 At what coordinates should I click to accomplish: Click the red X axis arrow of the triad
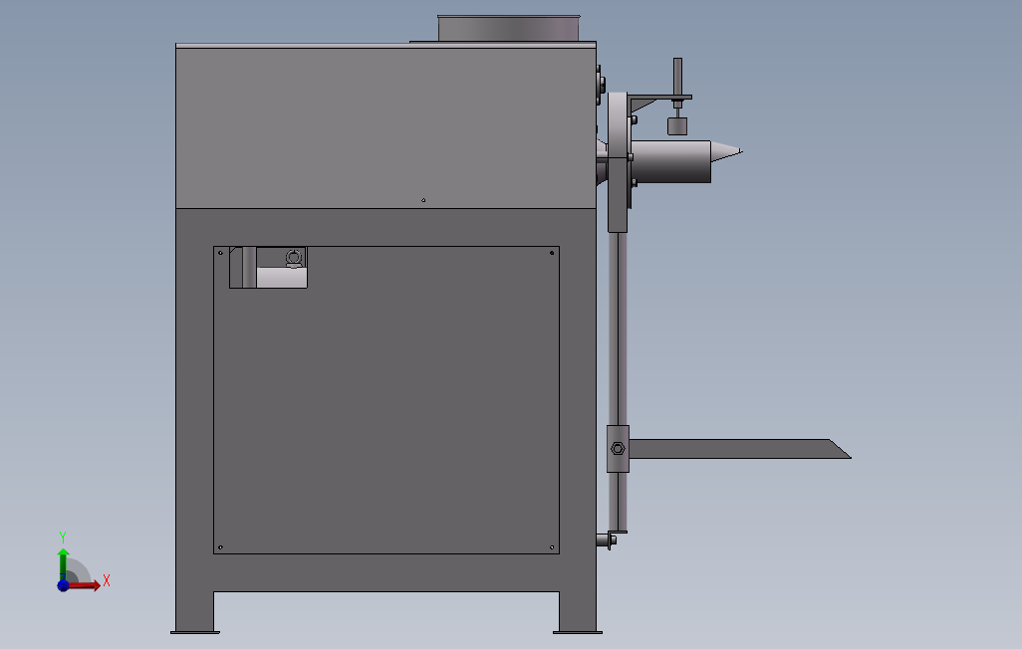(85, 585)
